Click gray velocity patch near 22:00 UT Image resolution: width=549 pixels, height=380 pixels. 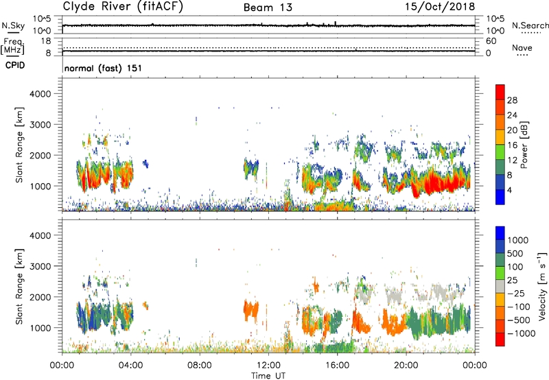pyautogui.click(x=439, y=291)
